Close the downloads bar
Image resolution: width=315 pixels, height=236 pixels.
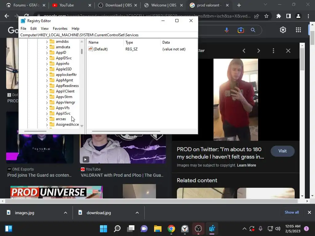coord(309,212)
